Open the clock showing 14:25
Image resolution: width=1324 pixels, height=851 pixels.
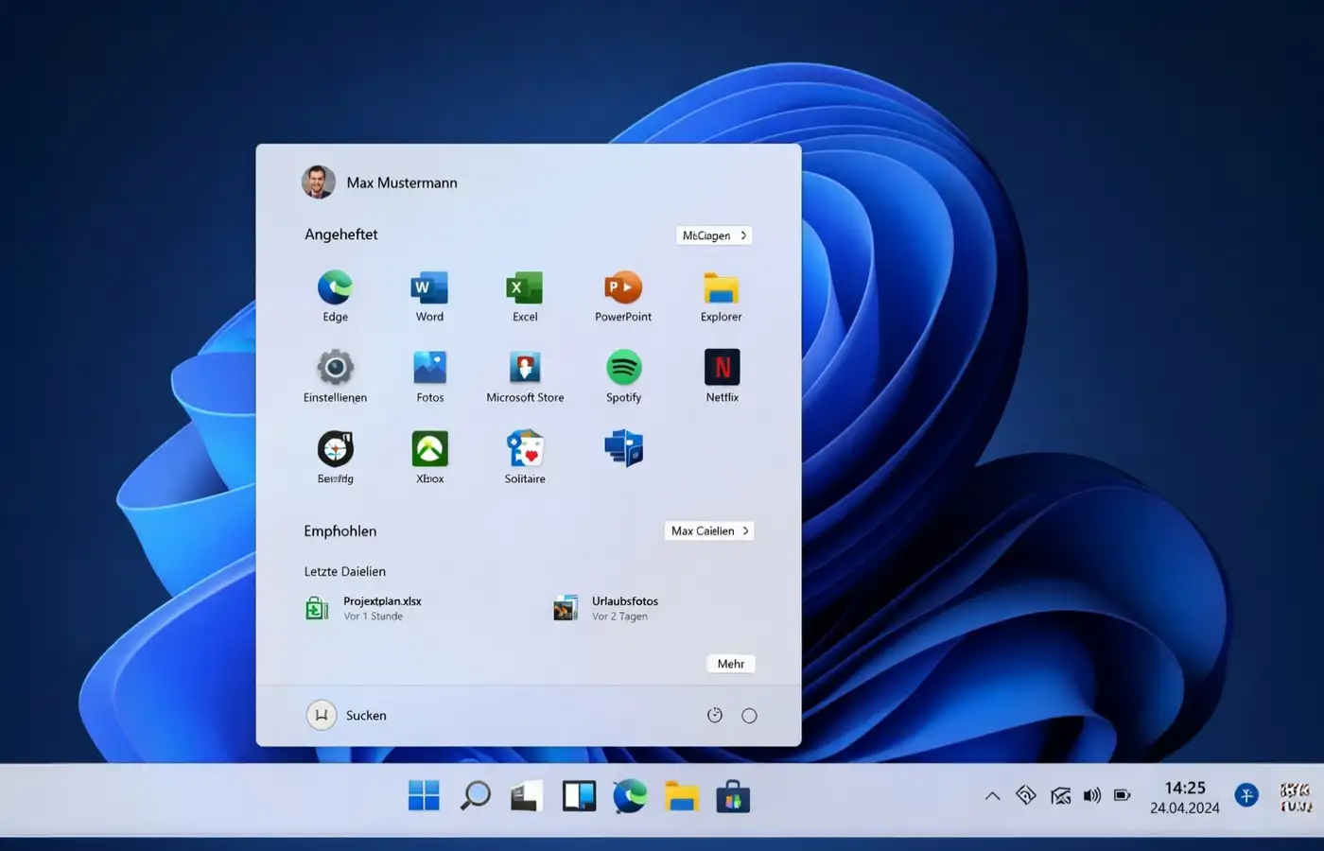click(1185, 788)
